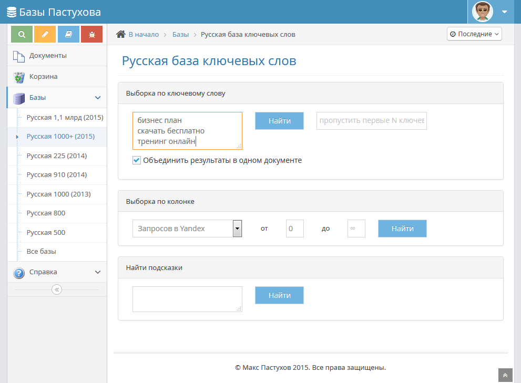The image size is (521, 383).
Task: Click the blue book documentation icon
Action: [68, 34]
